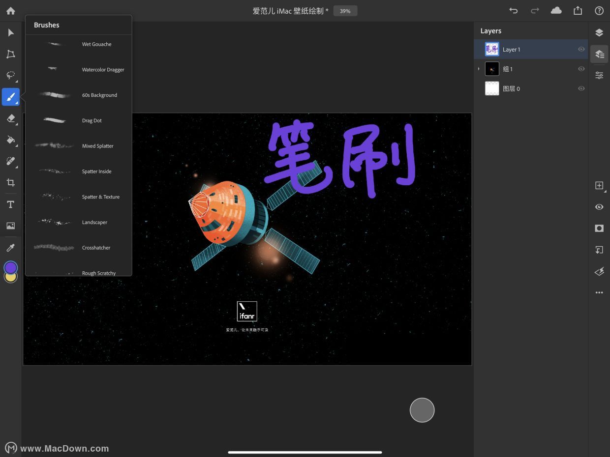The height and width of the screenshot is (457, 610).
Task: Select 图层 0 layer thumbnail
Action: pyautogui.click(x=492, y=88)
